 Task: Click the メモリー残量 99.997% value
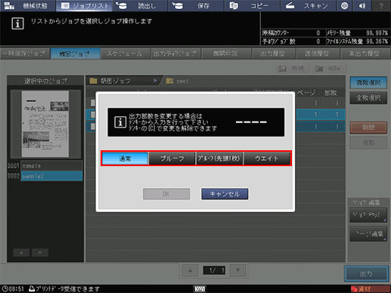(x=377, y=33)
